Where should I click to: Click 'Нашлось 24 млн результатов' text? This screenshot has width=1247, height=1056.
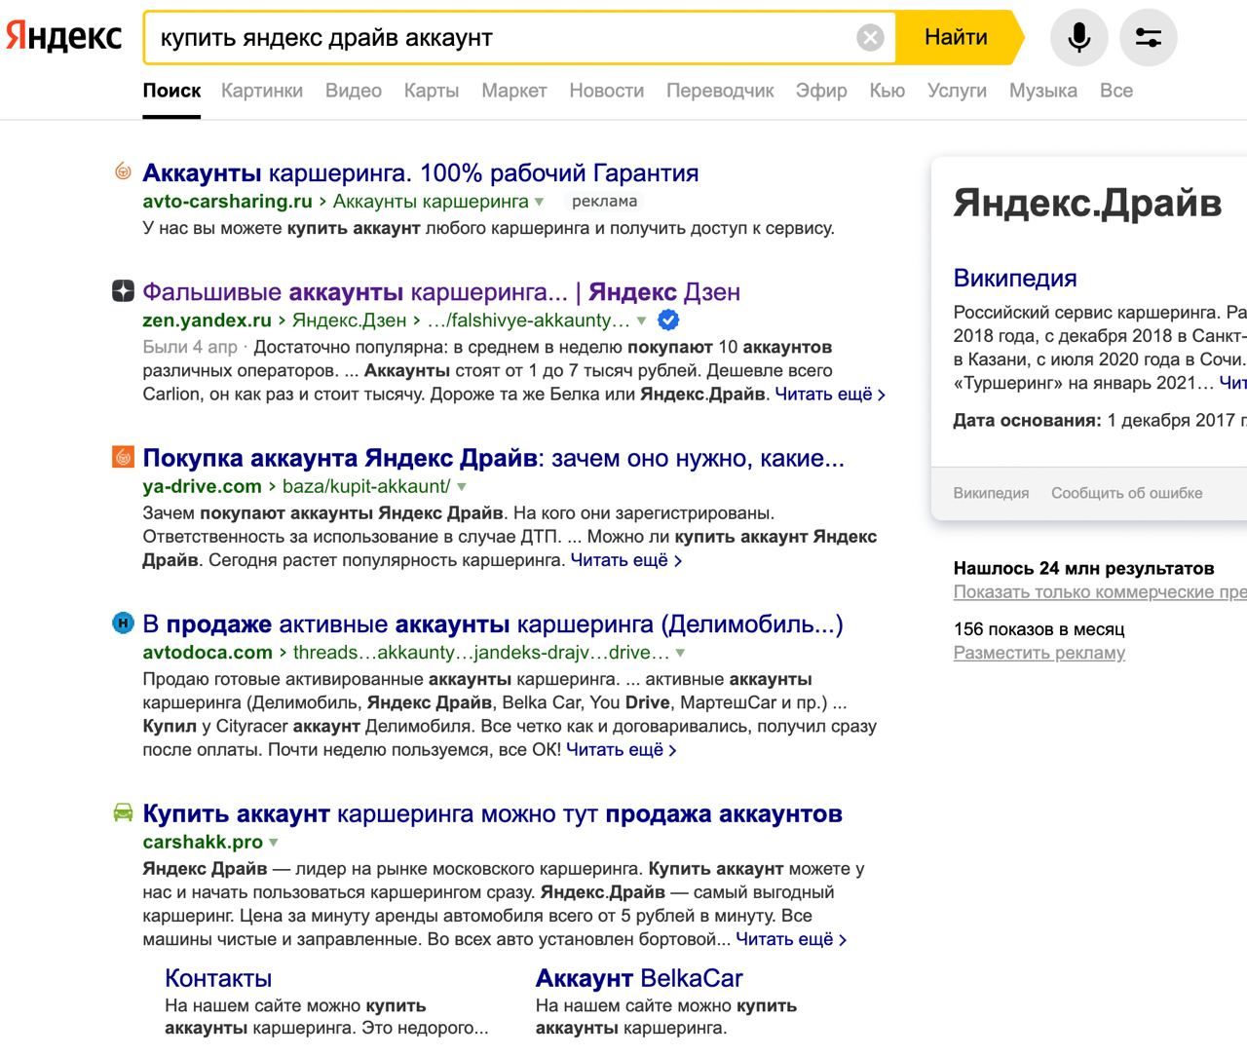point(1084,568)
